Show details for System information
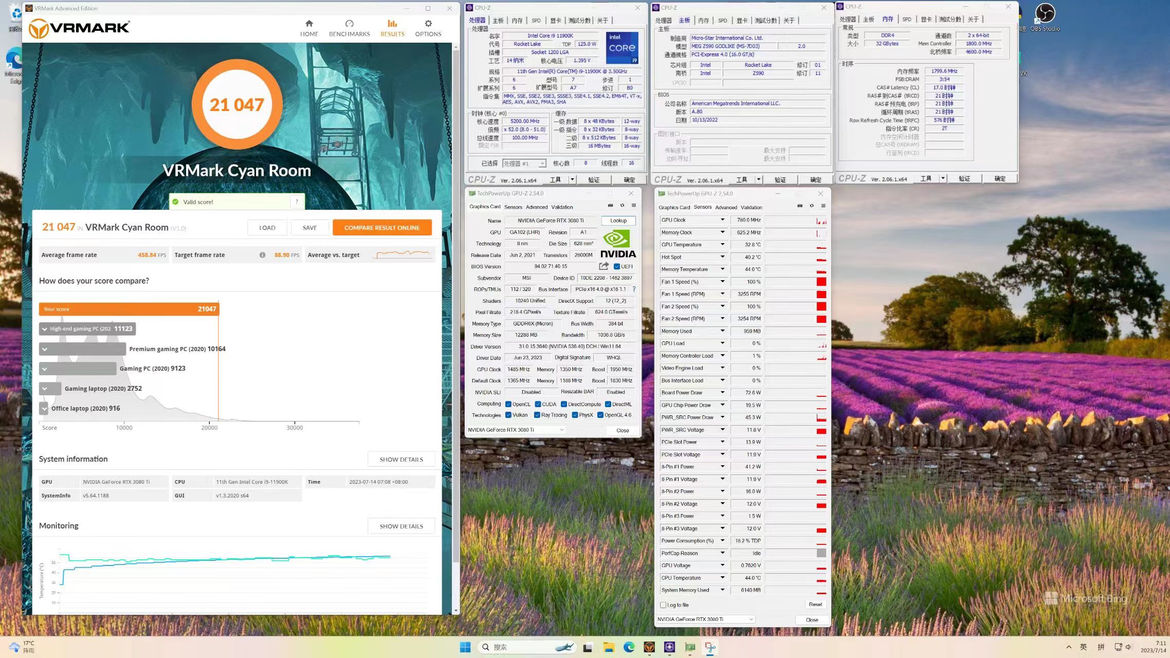Image resolution: width=1170 pixels, height=658 pixels. (401, 460)
